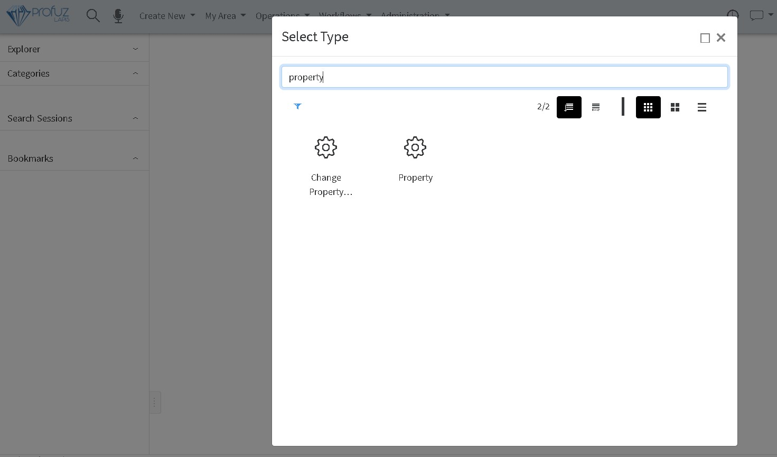Expand the Explorer panel

[74, 49]
